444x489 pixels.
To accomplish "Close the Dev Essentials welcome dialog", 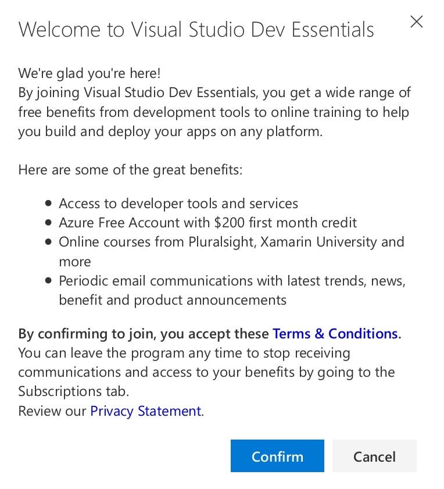I will 416,22.
